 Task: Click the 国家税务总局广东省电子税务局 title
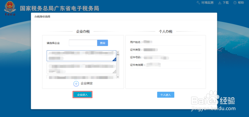(x=60, y=8)
